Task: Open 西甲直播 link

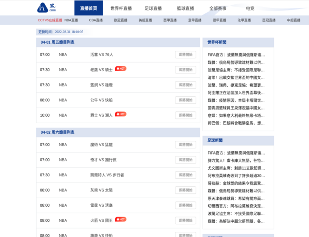Action: coord(170,20)
